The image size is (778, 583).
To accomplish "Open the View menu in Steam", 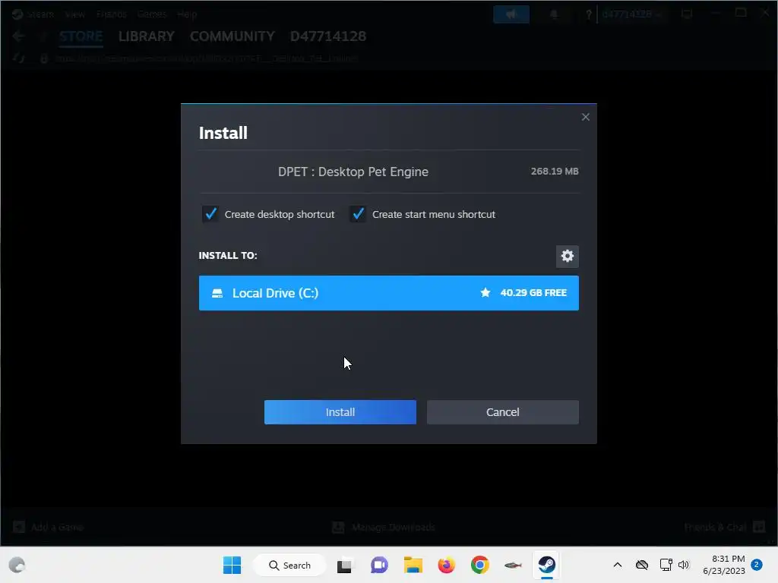I will tap(74, 14).
